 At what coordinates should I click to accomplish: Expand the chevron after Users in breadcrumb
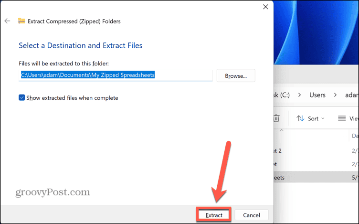[x=335, y=95]
